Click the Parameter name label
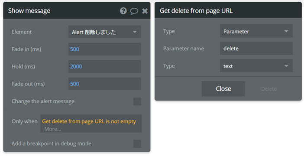 click(x=184, y=49)
